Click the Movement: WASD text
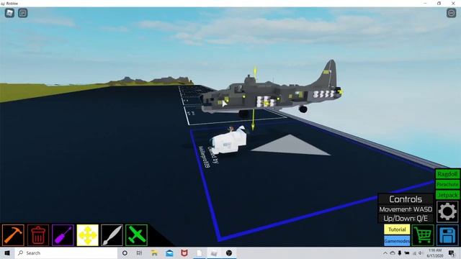461x259 pixels. (x=406, y=209)
